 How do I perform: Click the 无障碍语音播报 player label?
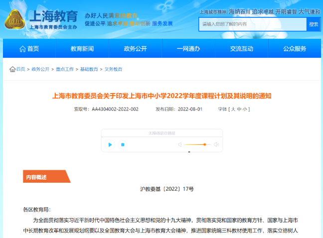[161, 133]
